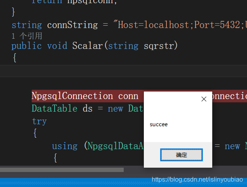247x187 pixels.
Task: Click the 'void' keyword
Action: click(x=57, y=46)
